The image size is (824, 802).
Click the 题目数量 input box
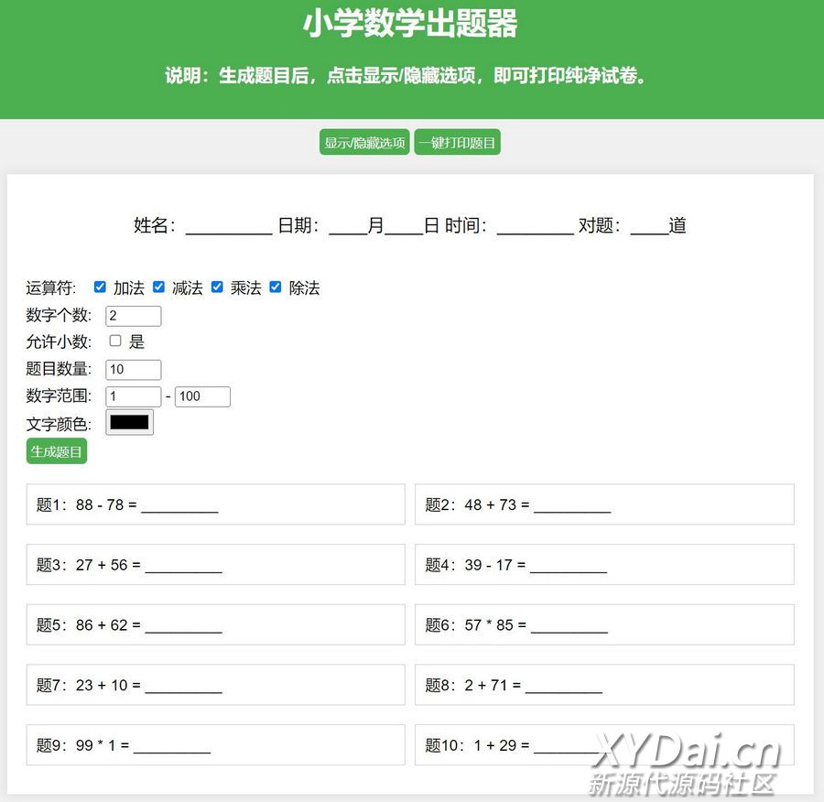coord(134,370)
